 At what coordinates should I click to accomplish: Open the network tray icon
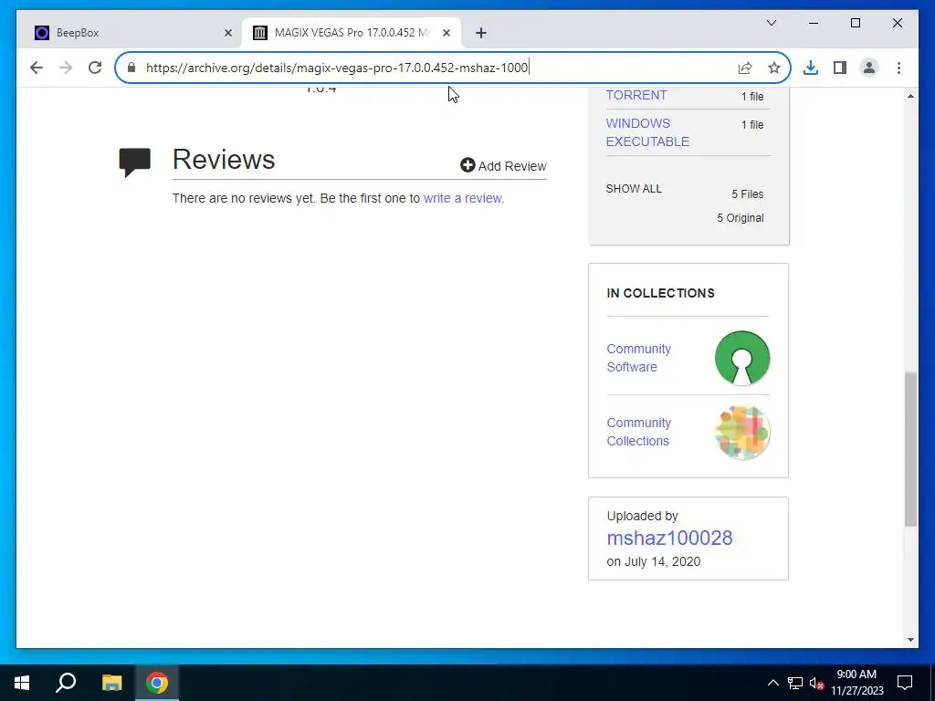tap(795, 683)
